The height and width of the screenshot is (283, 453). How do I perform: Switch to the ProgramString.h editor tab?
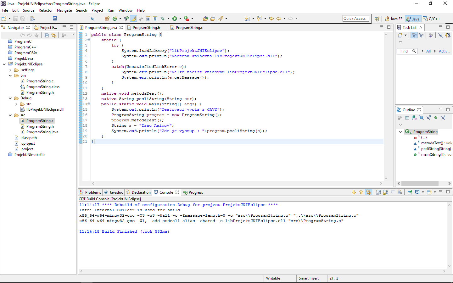tap(146, 27)
